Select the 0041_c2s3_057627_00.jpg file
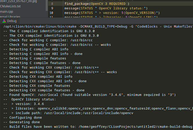 pyautogui.click(x=18, y=1)
